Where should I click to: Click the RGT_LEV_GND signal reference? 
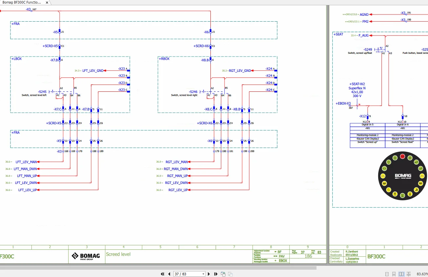(x=240, y=70)
